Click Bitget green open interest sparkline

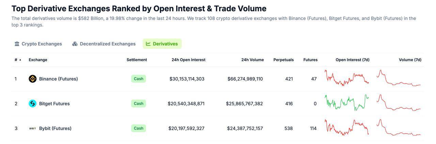coord(347,102)
